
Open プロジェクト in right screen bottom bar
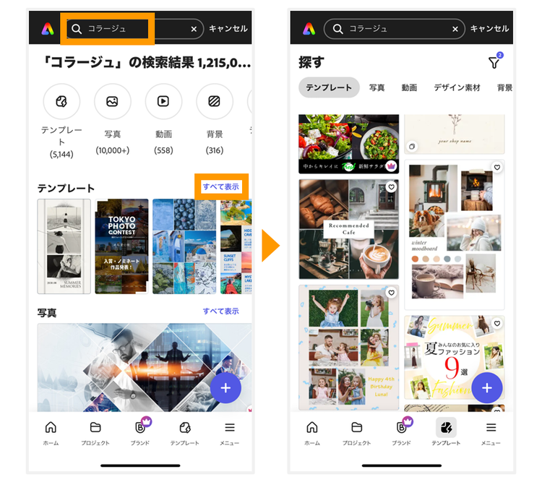[x=357, y=433]
